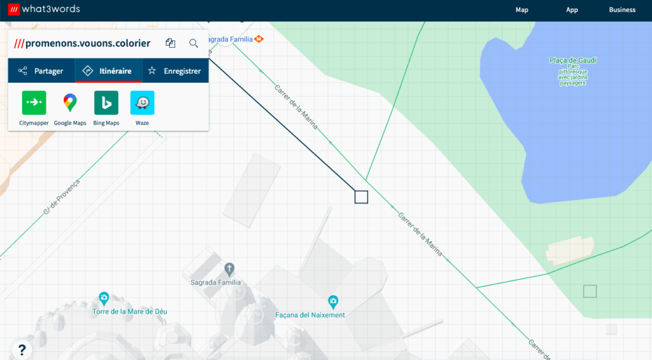The width and height of the screenshot is (652, 360).
Task: Open the help question mark button
Action: coord(22,349)
